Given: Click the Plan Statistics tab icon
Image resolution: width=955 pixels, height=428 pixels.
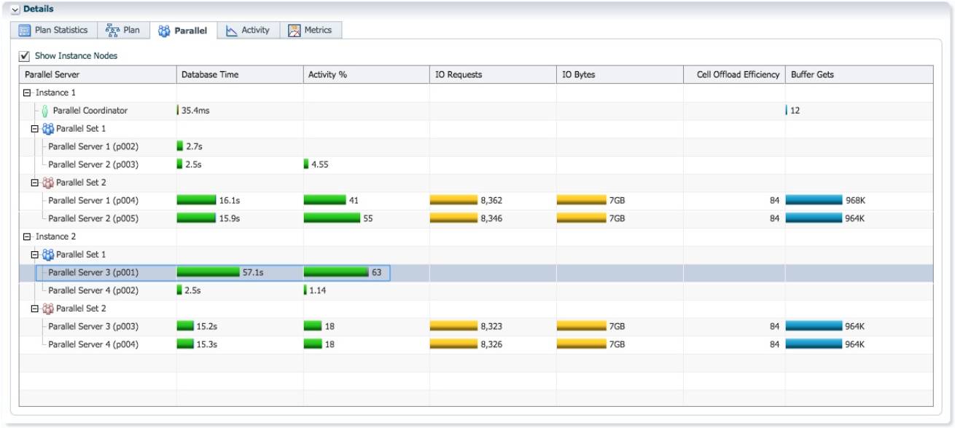Looking at the screenshot, I should (25, 31).
